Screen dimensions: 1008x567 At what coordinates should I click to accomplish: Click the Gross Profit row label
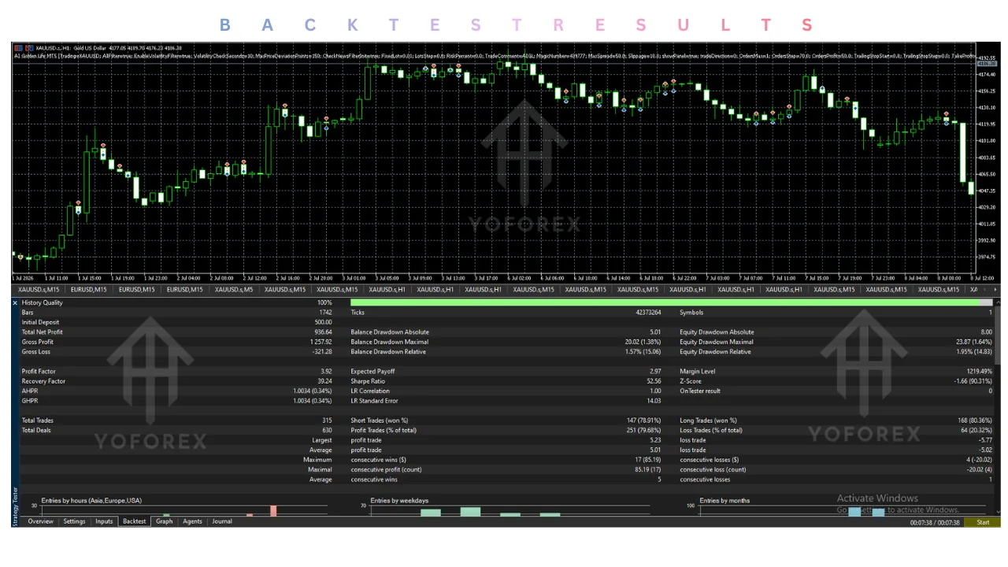(38, 342)
